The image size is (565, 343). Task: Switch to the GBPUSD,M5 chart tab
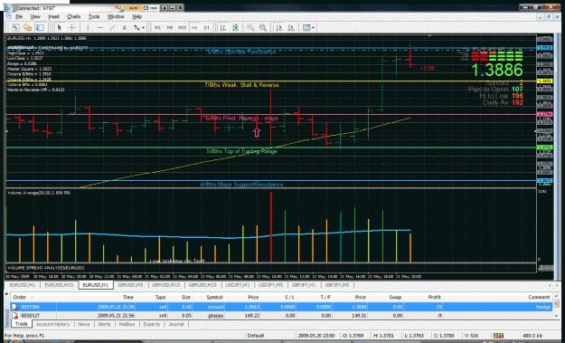130,285
